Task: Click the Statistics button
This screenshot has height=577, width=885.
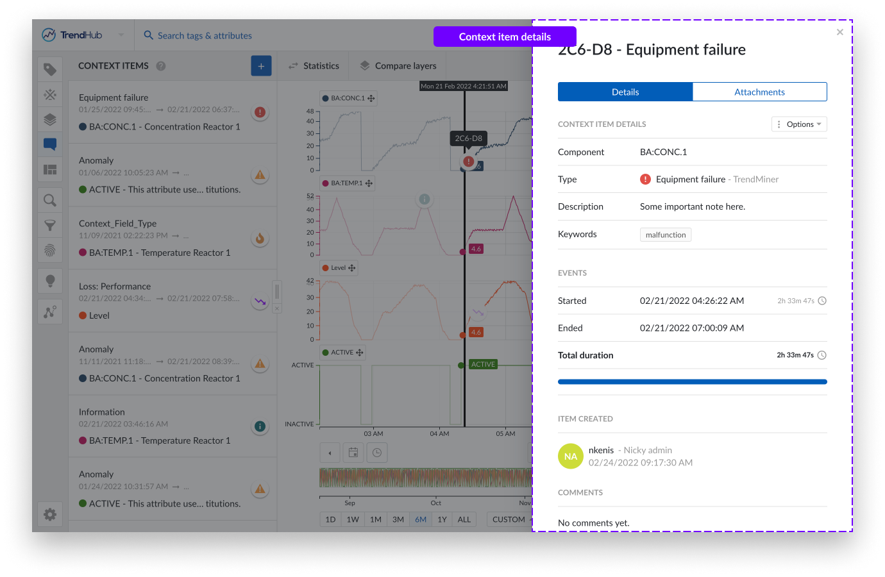Action: coord(314,66)
